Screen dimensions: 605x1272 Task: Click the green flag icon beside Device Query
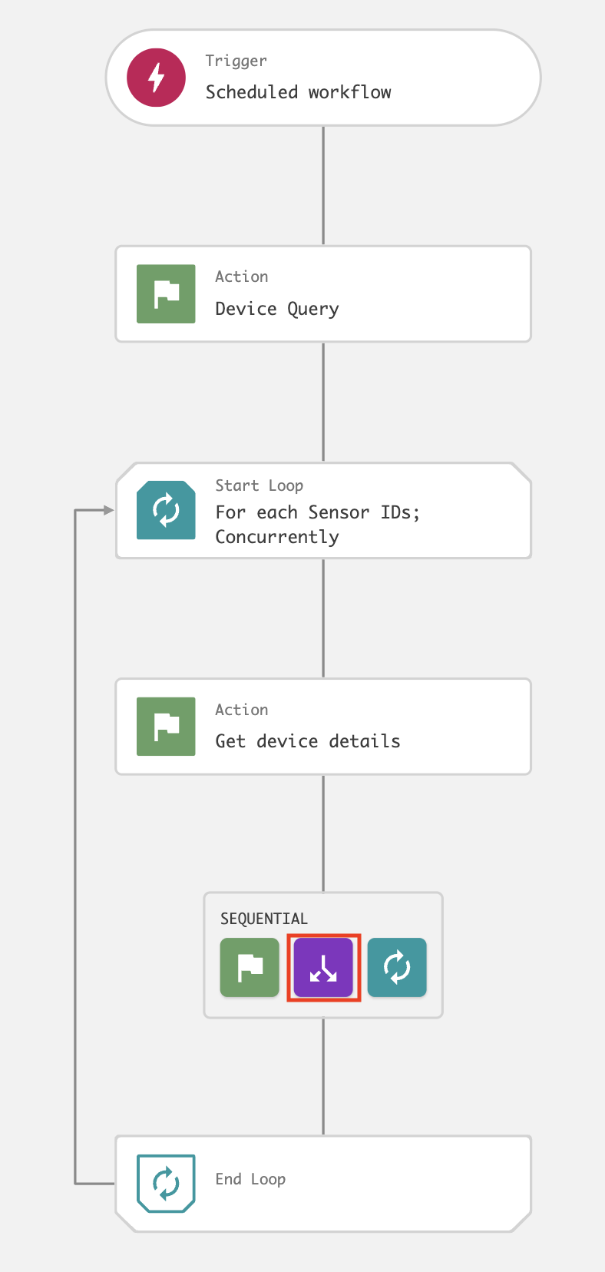(166, 294)
